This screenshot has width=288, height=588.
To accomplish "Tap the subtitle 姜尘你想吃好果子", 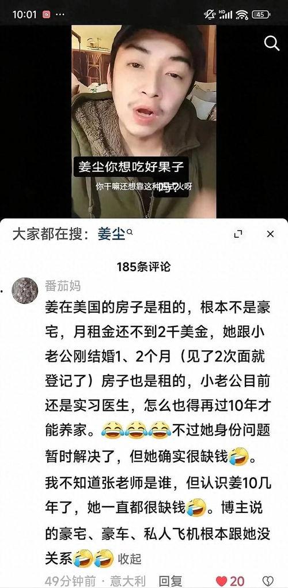I will tap(131, 167).
